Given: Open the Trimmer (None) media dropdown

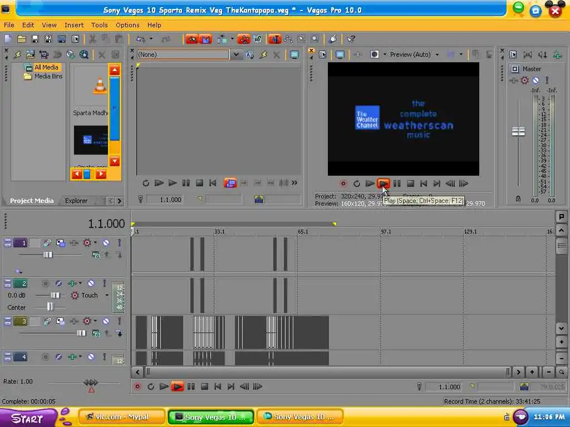Looking at the screenshot, I should point(236,54).
